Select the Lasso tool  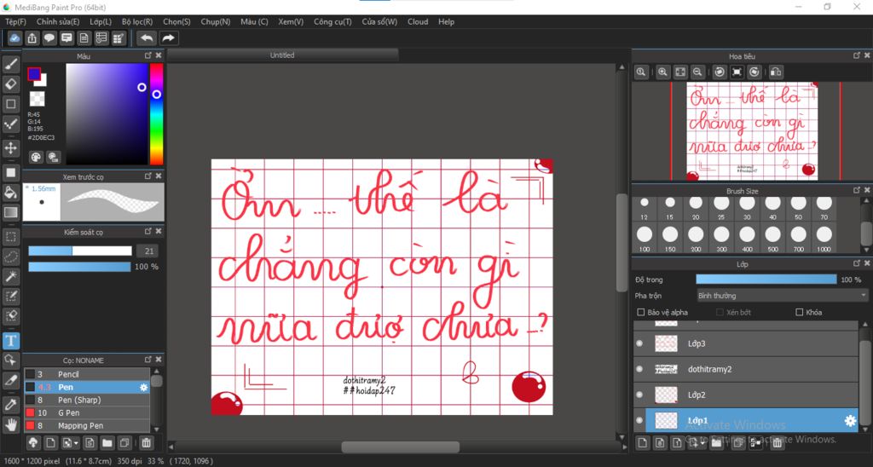[10, 257]
